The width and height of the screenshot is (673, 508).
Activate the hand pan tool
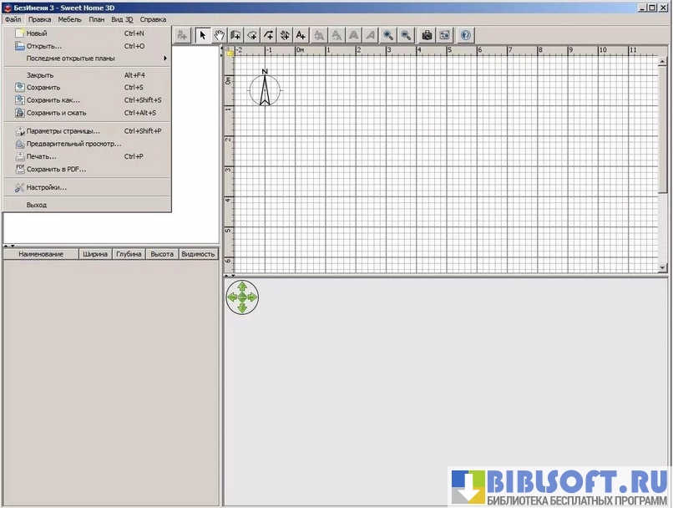tap(220, 35)
